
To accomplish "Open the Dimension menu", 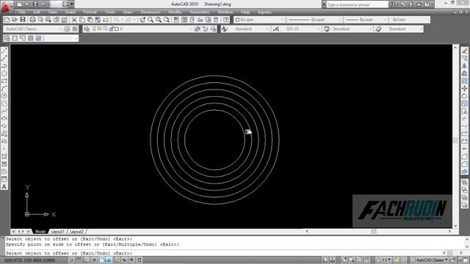I will pyautogui.click(x=151, y=12).
